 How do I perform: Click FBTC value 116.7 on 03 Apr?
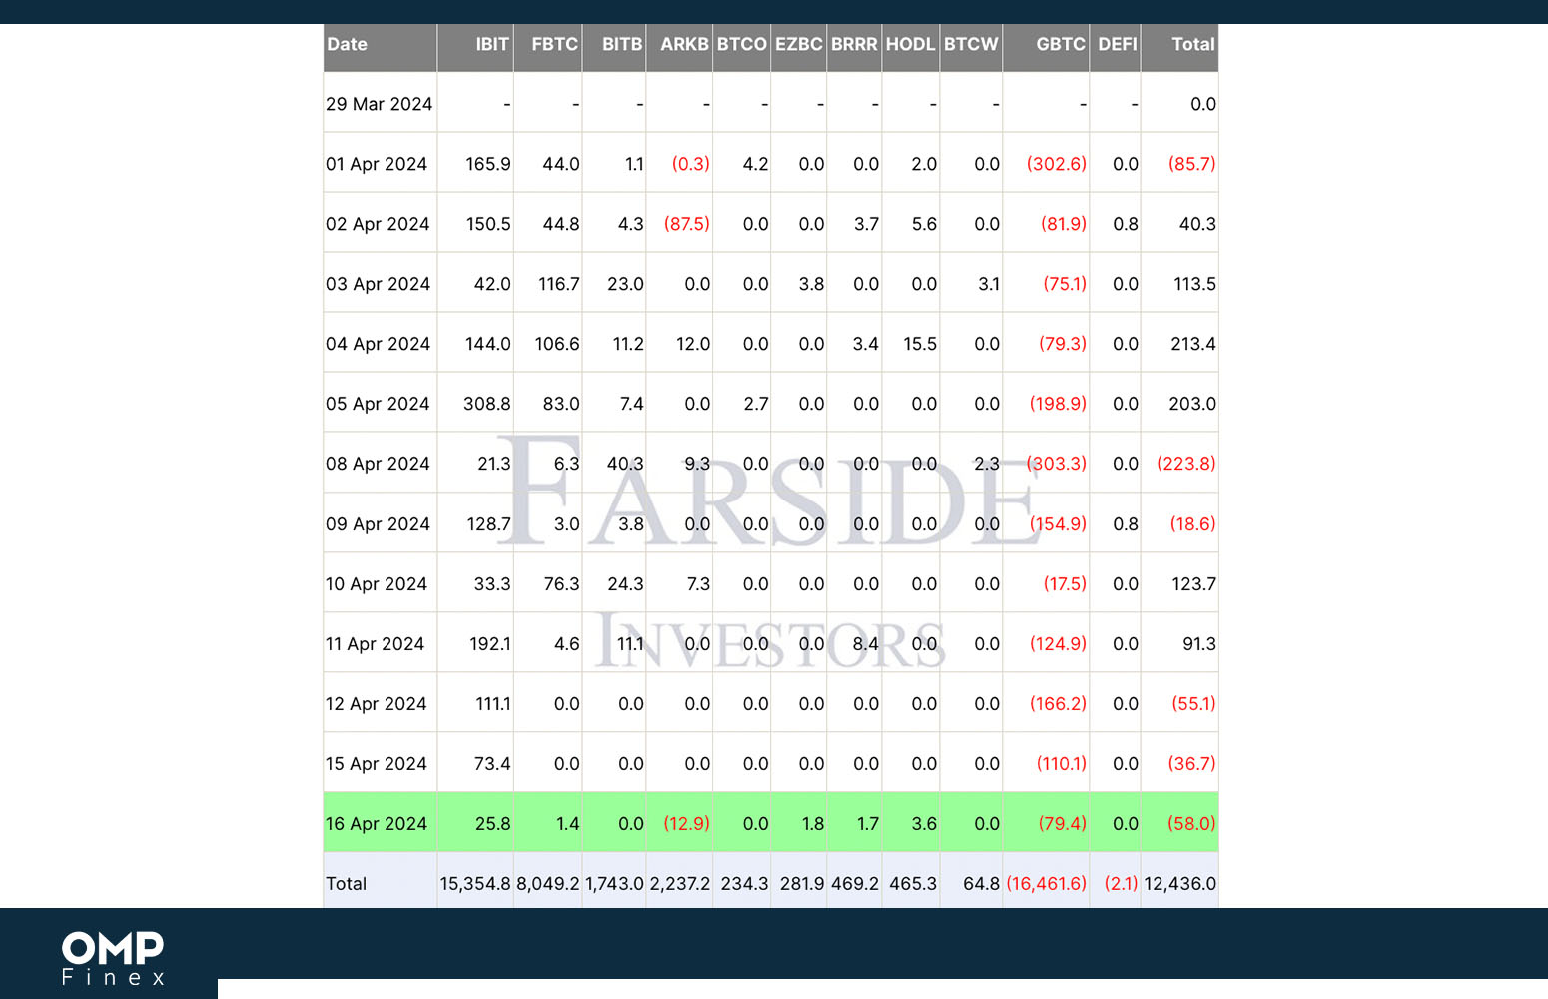pyautogui.click(x=559, y=284)
